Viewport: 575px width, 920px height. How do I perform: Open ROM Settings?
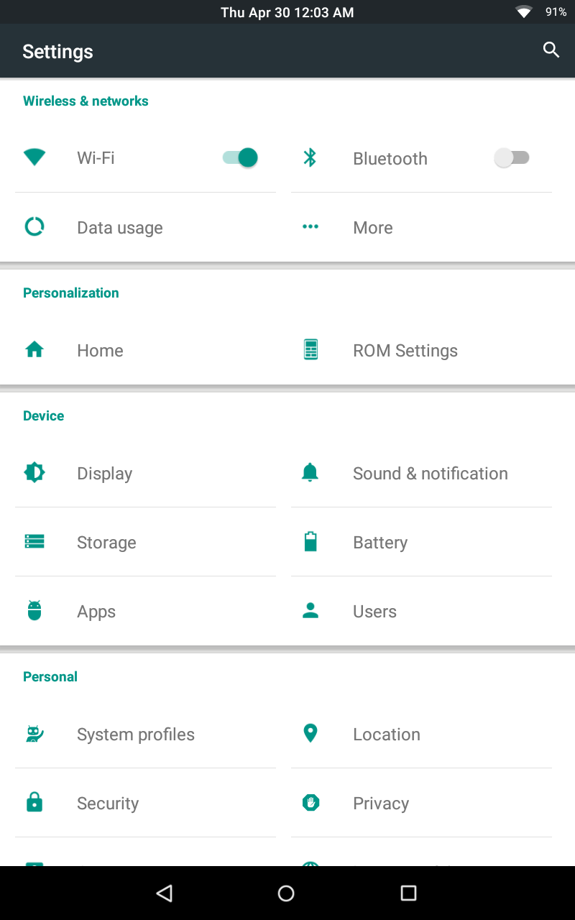[x=421, y=350]
